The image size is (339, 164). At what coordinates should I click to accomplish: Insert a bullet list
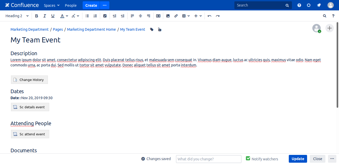(x=87, y=16)
